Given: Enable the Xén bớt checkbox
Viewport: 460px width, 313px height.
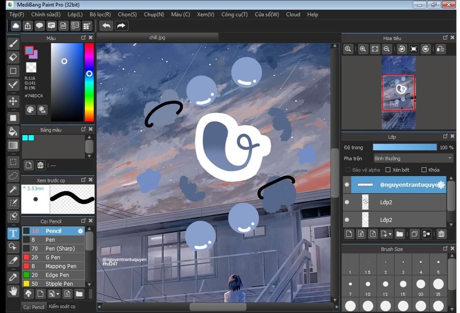Looking at the screenshot, I should click(388, 170).
